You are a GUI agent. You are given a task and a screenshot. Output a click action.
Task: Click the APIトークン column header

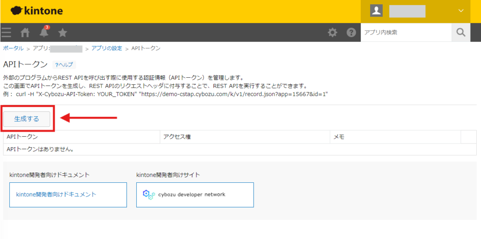(82, 137)
